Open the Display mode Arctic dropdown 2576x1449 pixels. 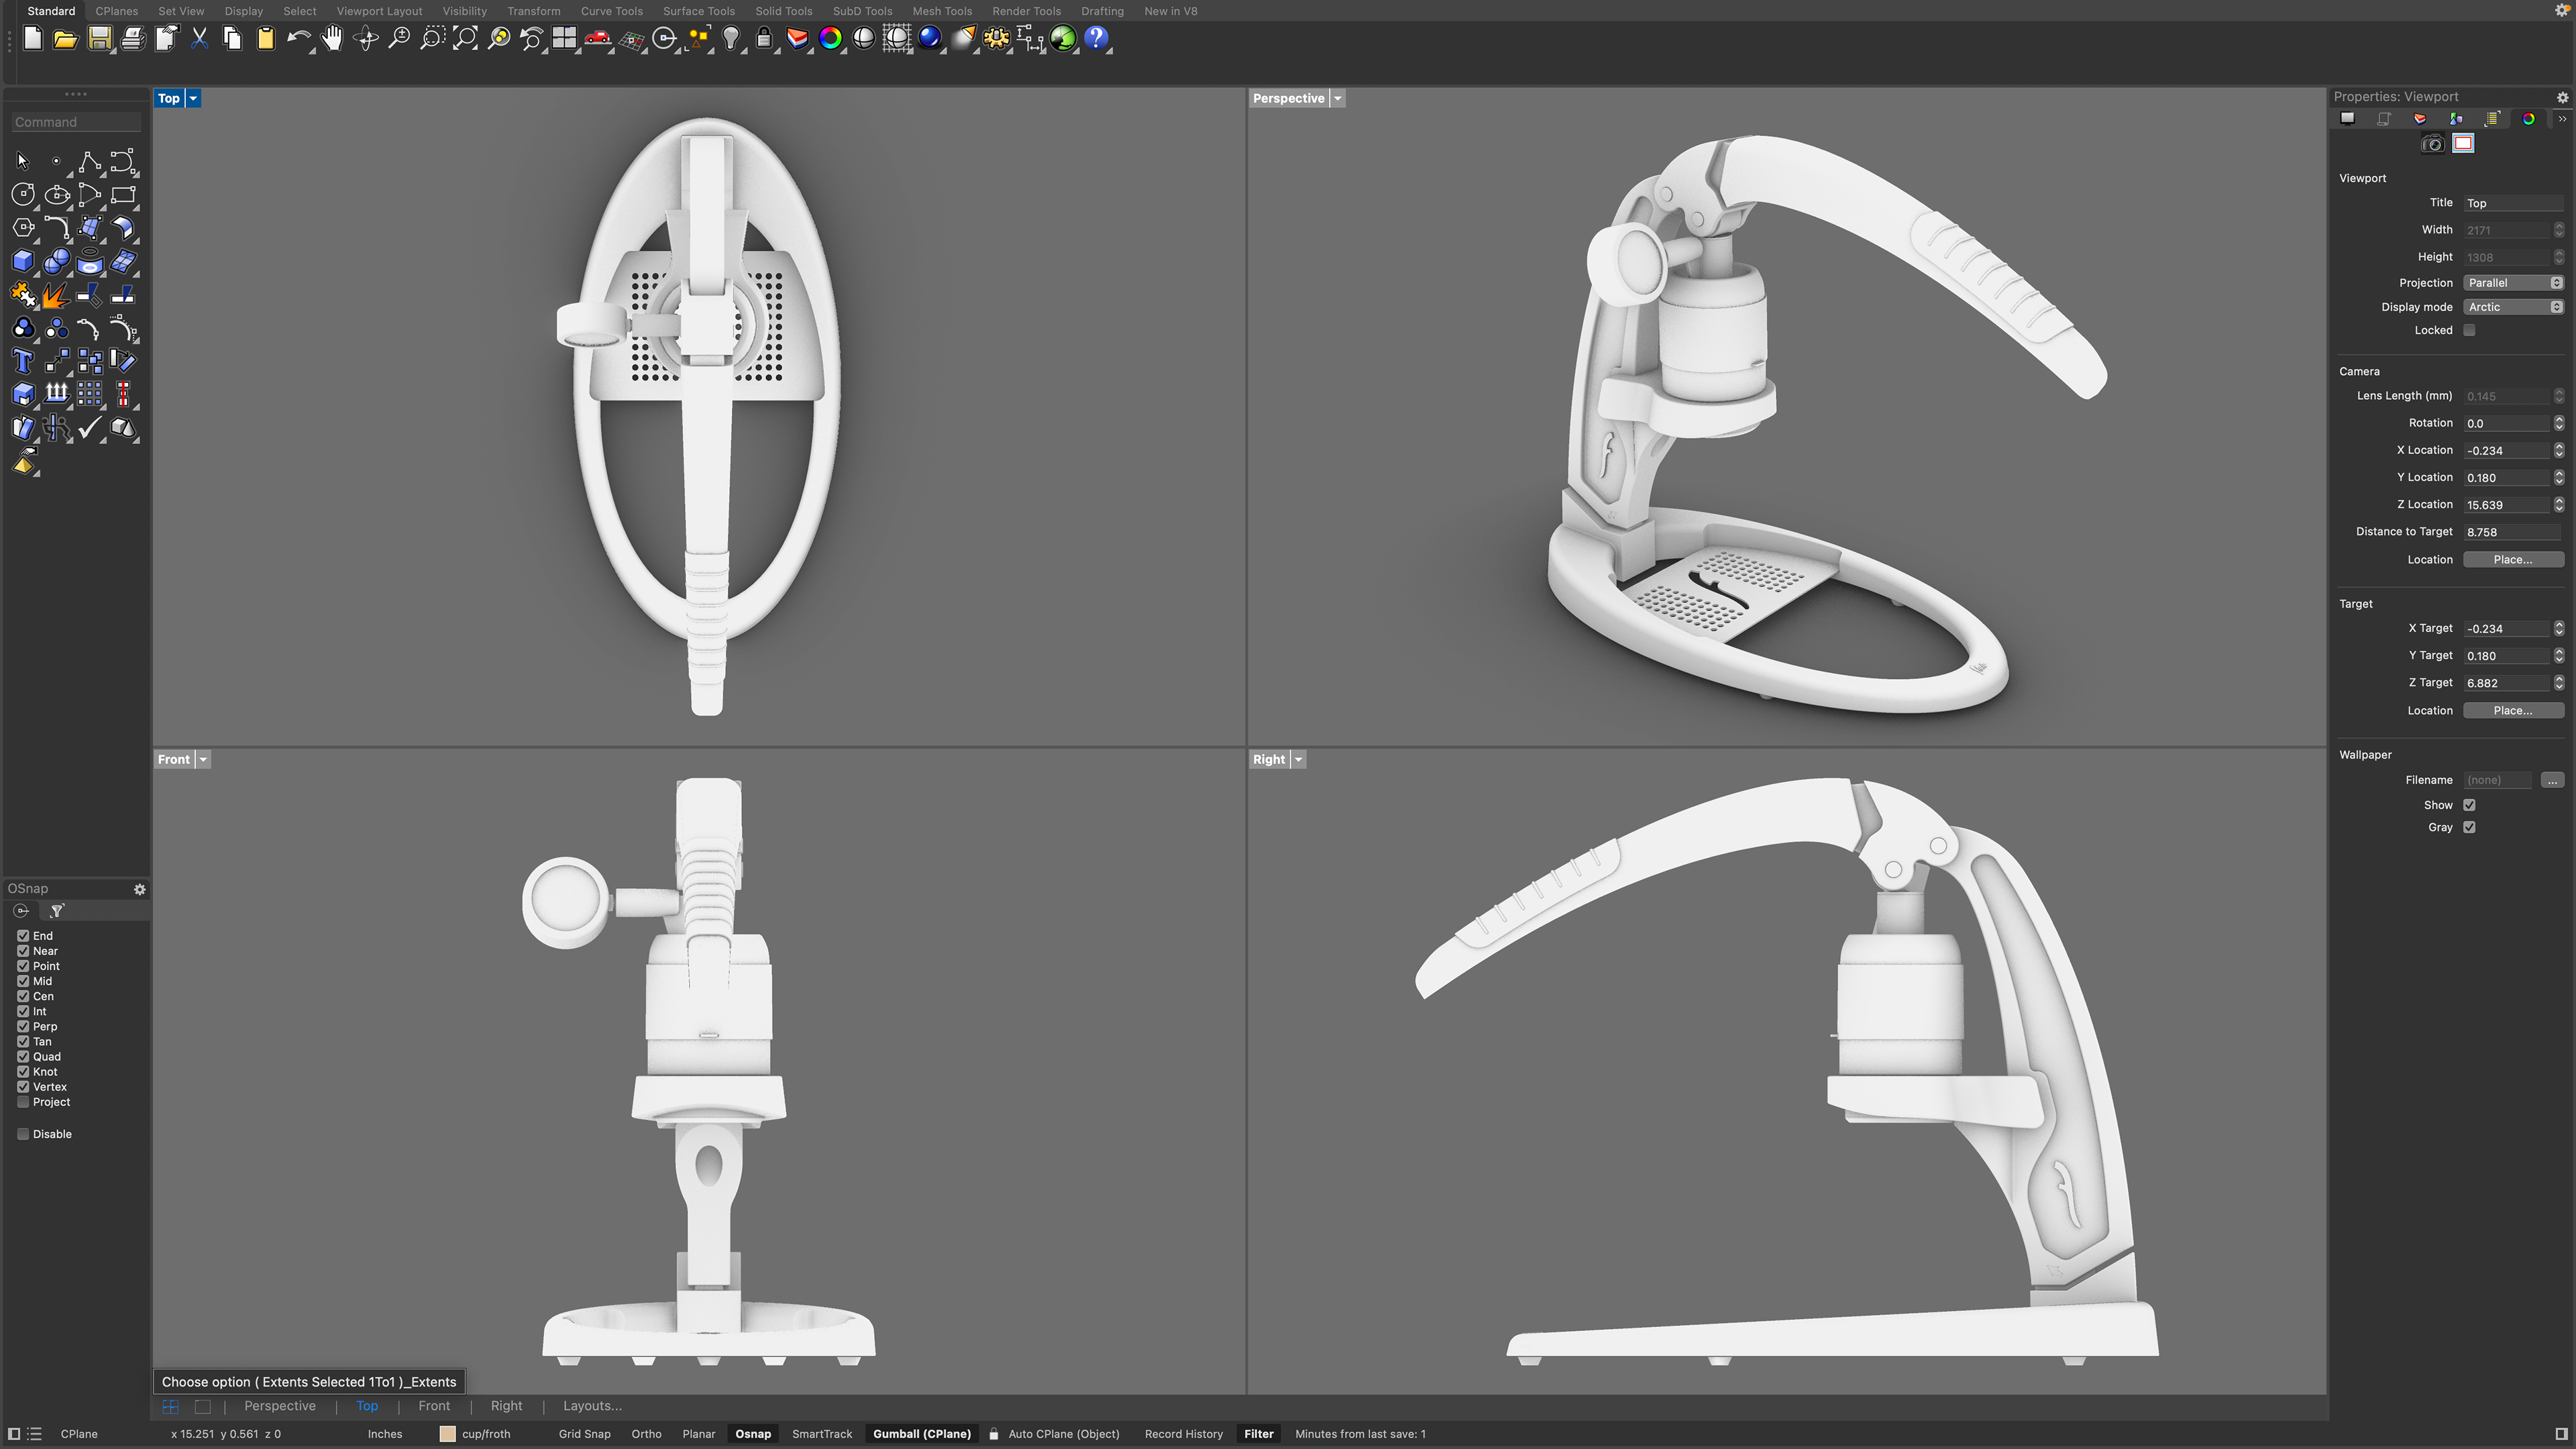2513,307
